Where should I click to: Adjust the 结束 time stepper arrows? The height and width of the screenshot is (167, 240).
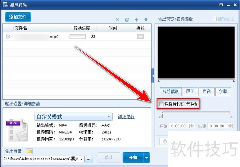tap(230, 126)
